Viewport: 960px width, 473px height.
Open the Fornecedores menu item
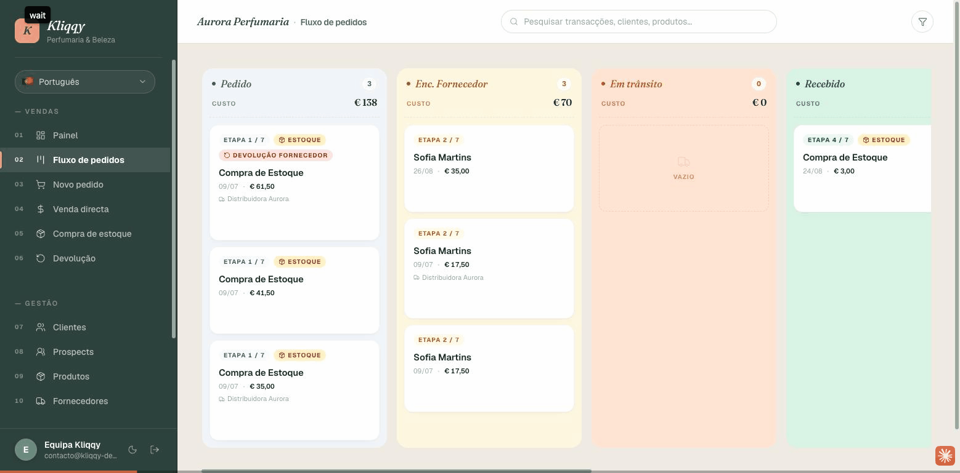click(x=85, y=401)
